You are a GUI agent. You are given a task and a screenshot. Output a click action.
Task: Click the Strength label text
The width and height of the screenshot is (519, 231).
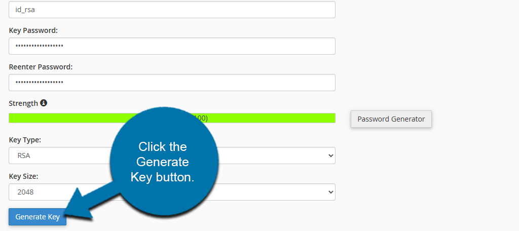point(23,103)
